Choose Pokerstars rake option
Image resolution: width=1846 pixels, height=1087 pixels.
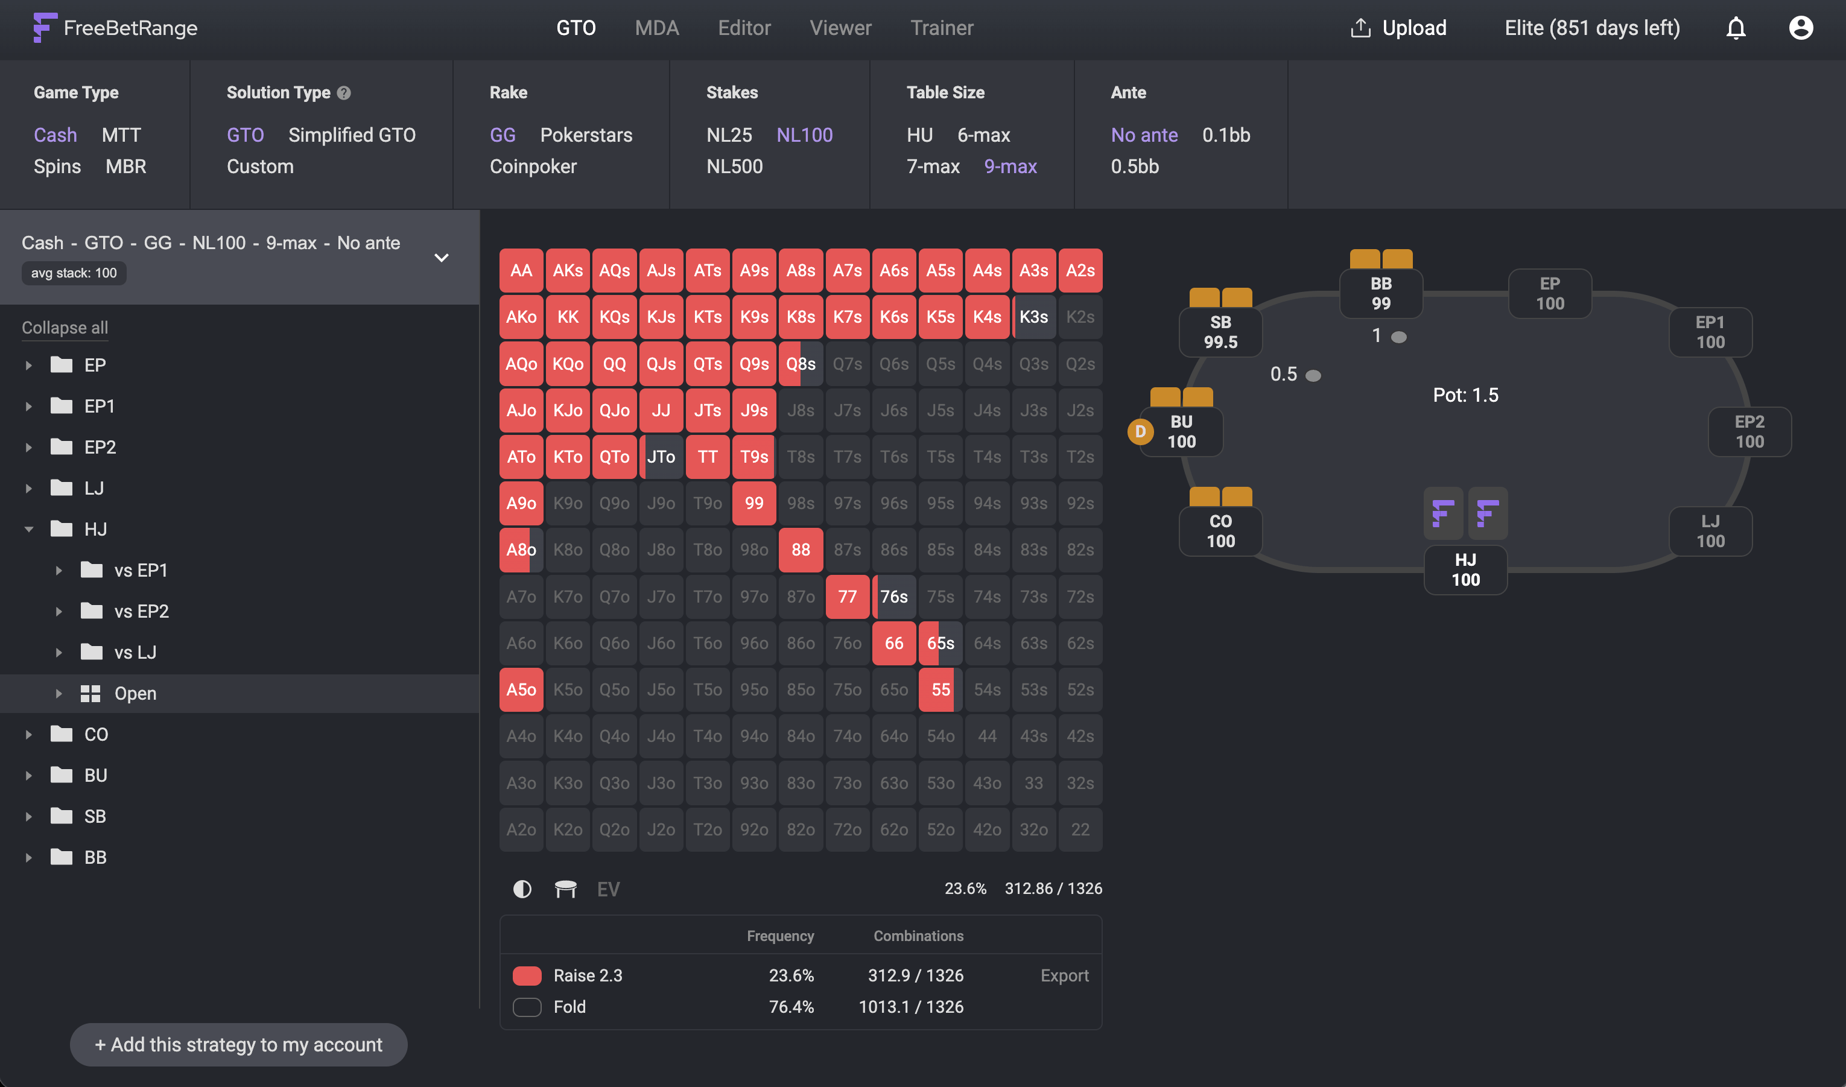586,135
